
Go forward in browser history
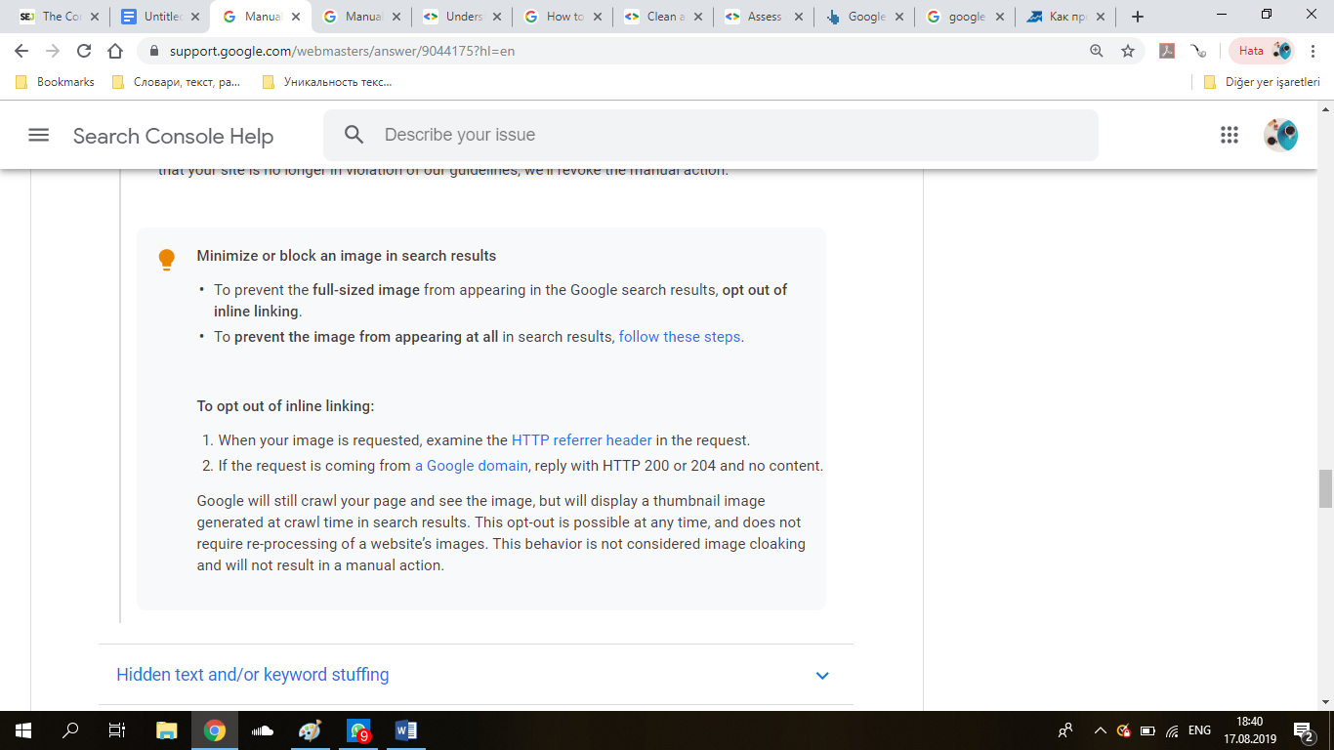[53, 51]
